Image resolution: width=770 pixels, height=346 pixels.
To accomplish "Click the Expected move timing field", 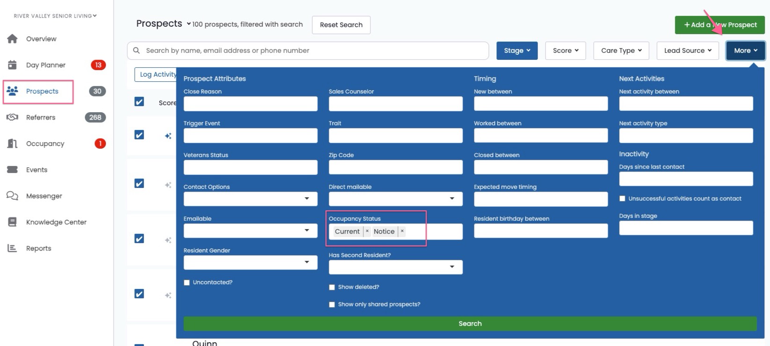I will pyautogui.click(x=541, y=199).
